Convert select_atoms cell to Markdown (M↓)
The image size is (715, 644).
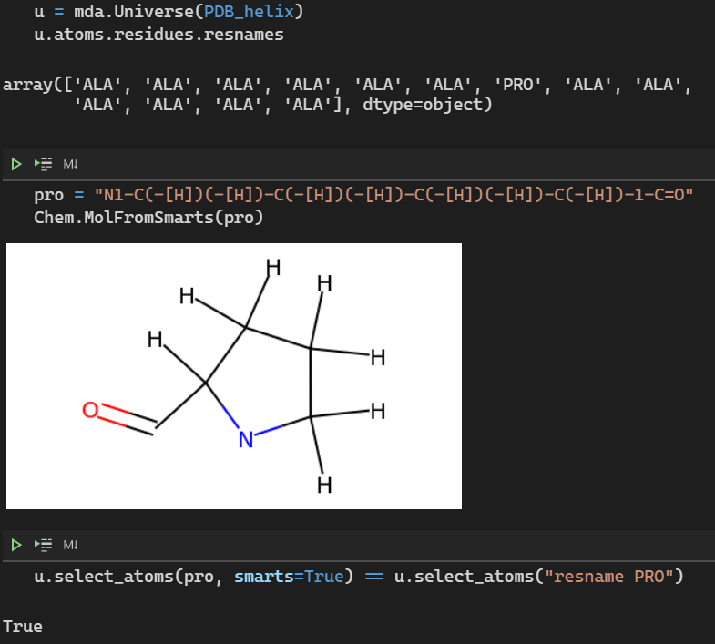(71, 545)
